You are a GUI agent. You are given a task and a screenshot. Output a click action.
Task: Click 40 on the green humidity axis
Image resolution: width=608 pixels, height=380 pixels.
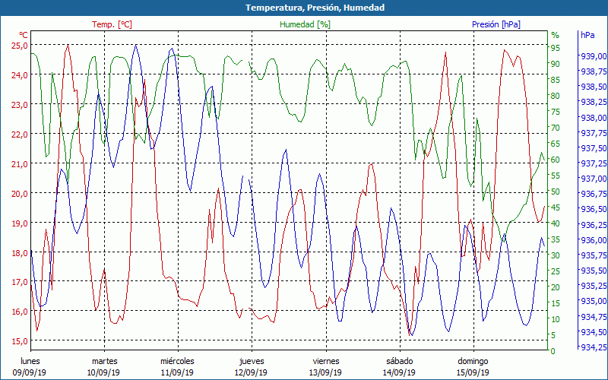pyautogui.click(x=556, y=223)
